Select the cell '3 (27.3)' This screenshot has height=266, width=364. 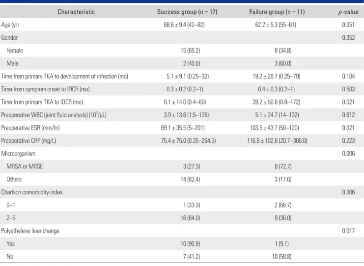point(192,166)
